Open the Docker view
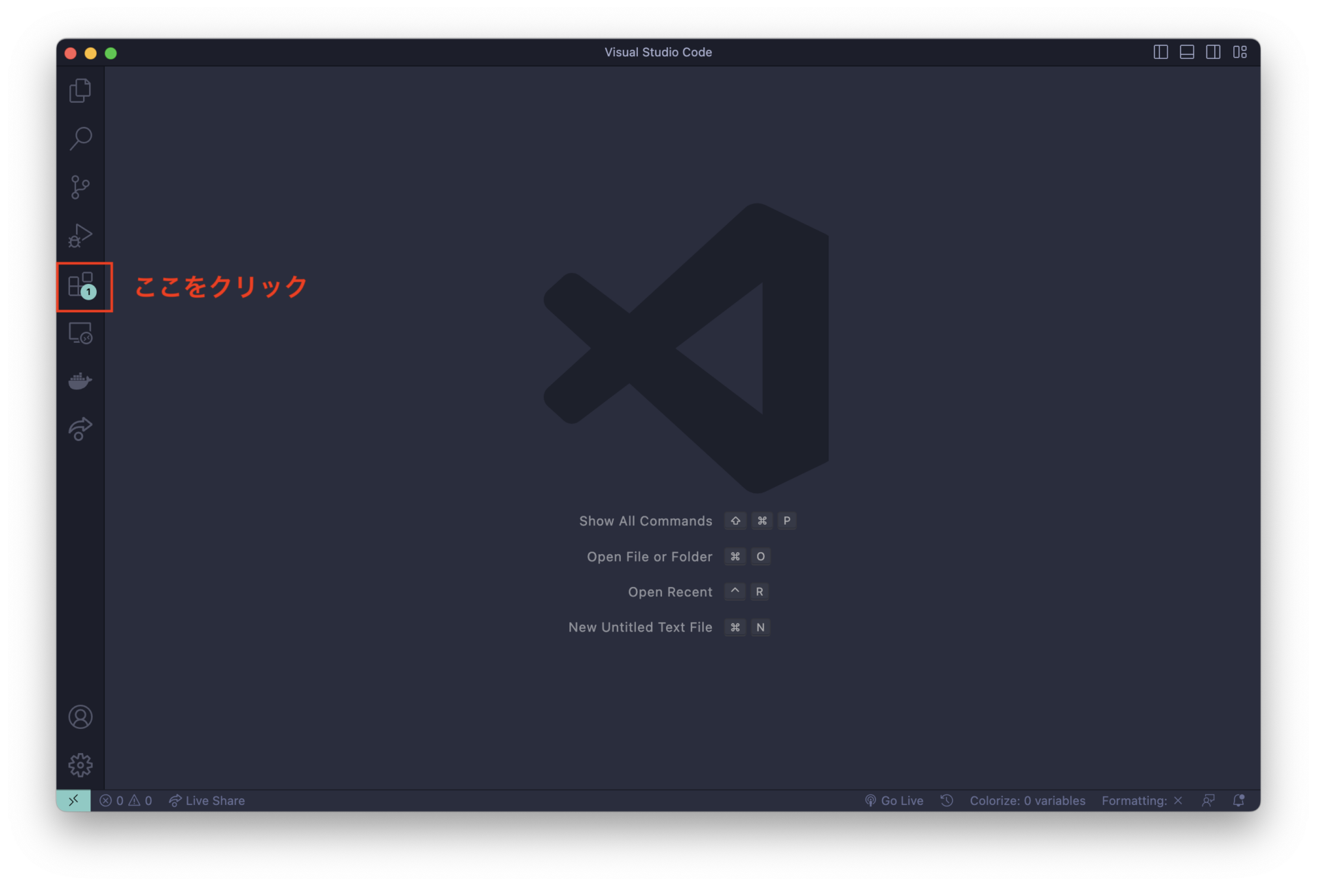Screen dimensions: 1317x886 point(80,381)
